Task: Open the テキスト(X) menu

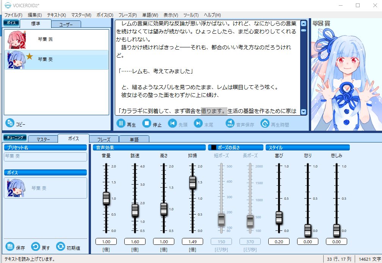Action: point(56,15)
